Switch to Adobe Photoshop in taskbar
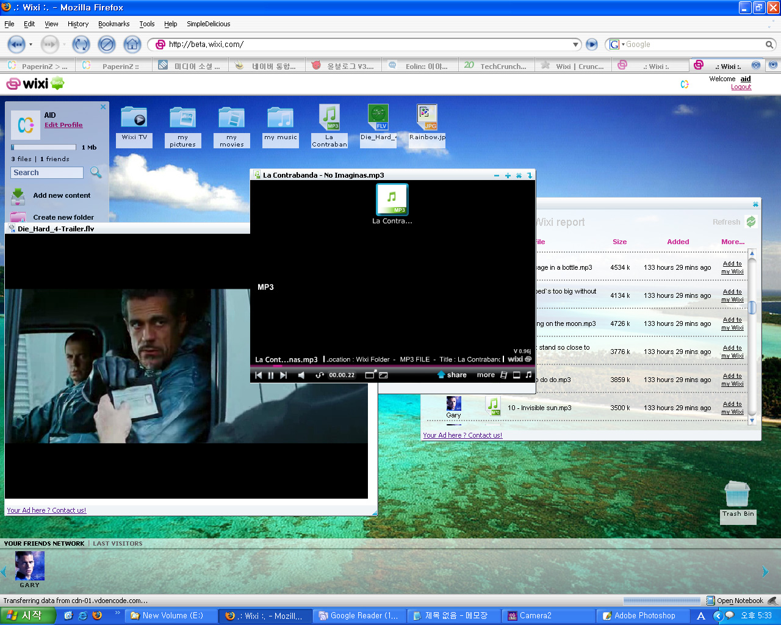 pyautogui.click(x=644, y=616)
